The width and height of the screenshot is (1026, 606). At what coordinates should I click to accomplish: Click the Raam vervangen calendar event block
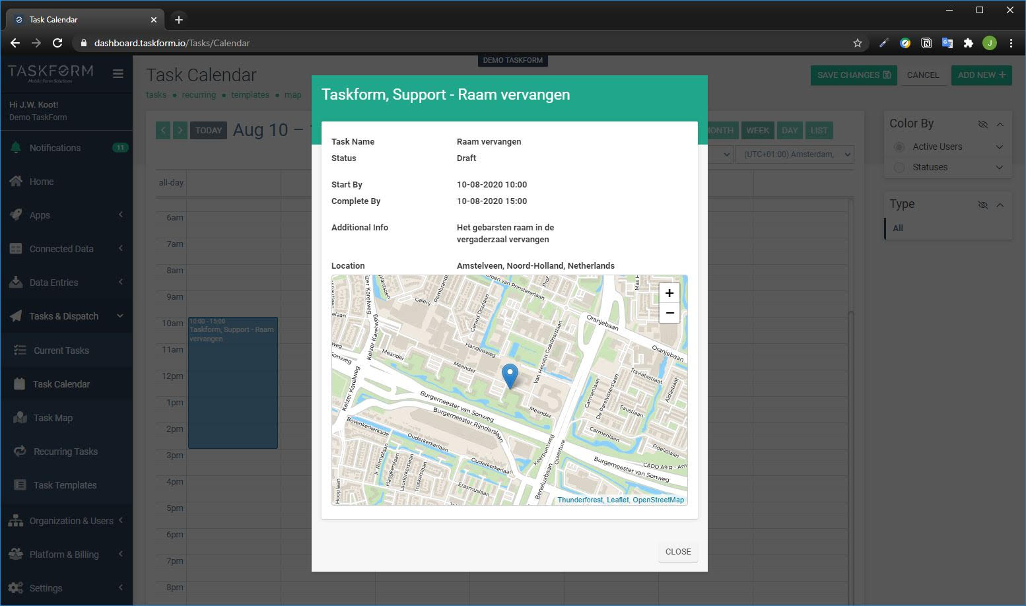tap(233, 383)
